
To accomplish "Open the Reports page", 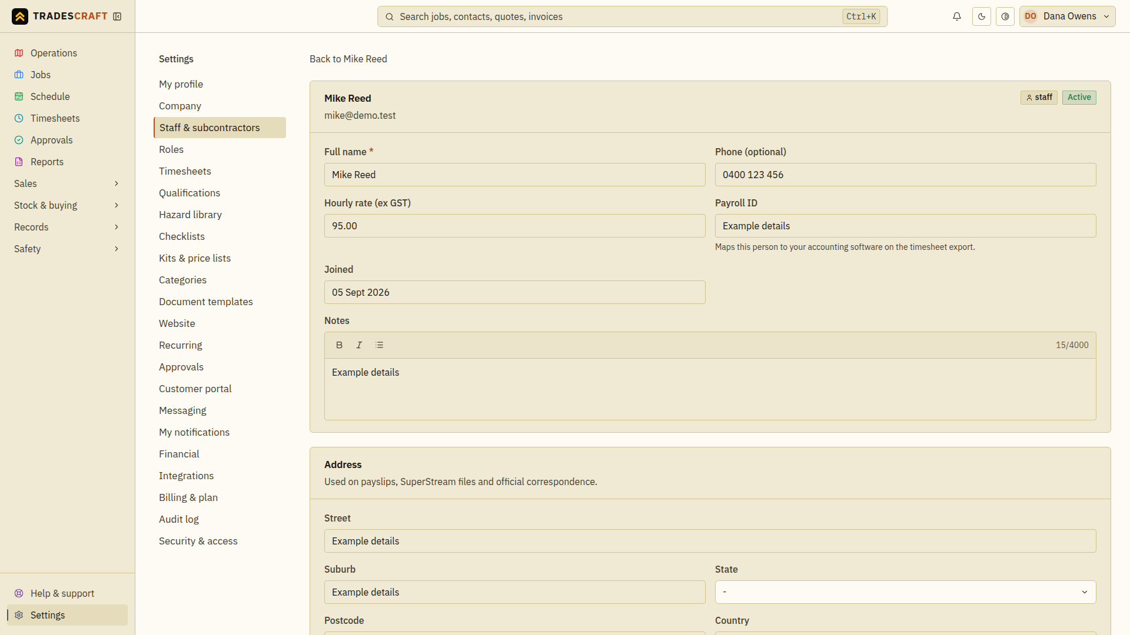I will coord(67,162).
